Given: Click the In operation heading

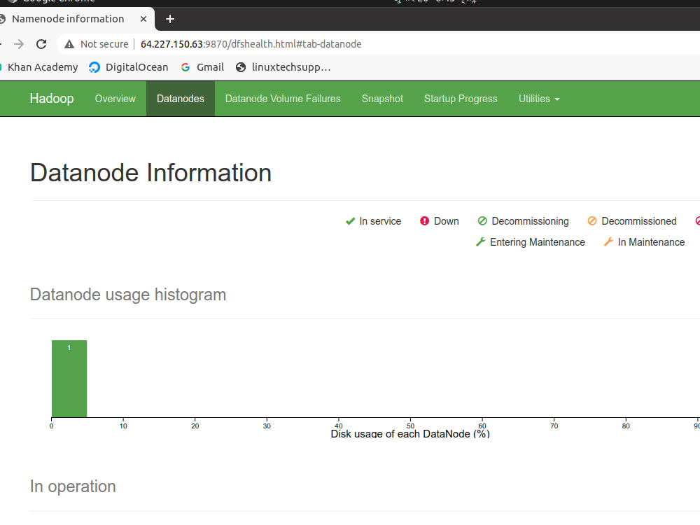Looking at the screenshot, I should [x=73, y=486].
